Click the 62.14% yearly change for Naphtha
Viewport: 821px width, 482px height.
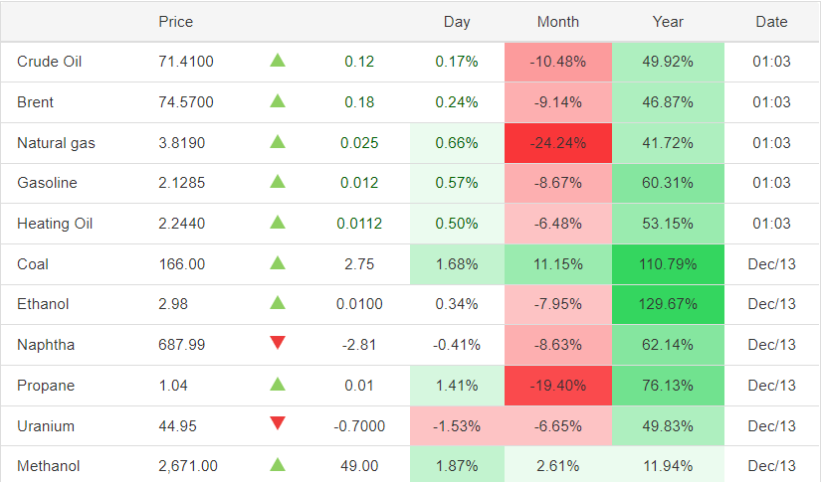click(668, 345)
